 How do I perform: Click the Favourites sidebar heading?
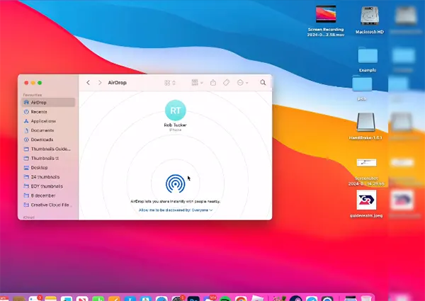(33, 95)
